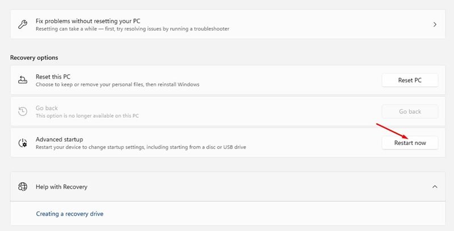Click the Go back option title

pos(47,108)
